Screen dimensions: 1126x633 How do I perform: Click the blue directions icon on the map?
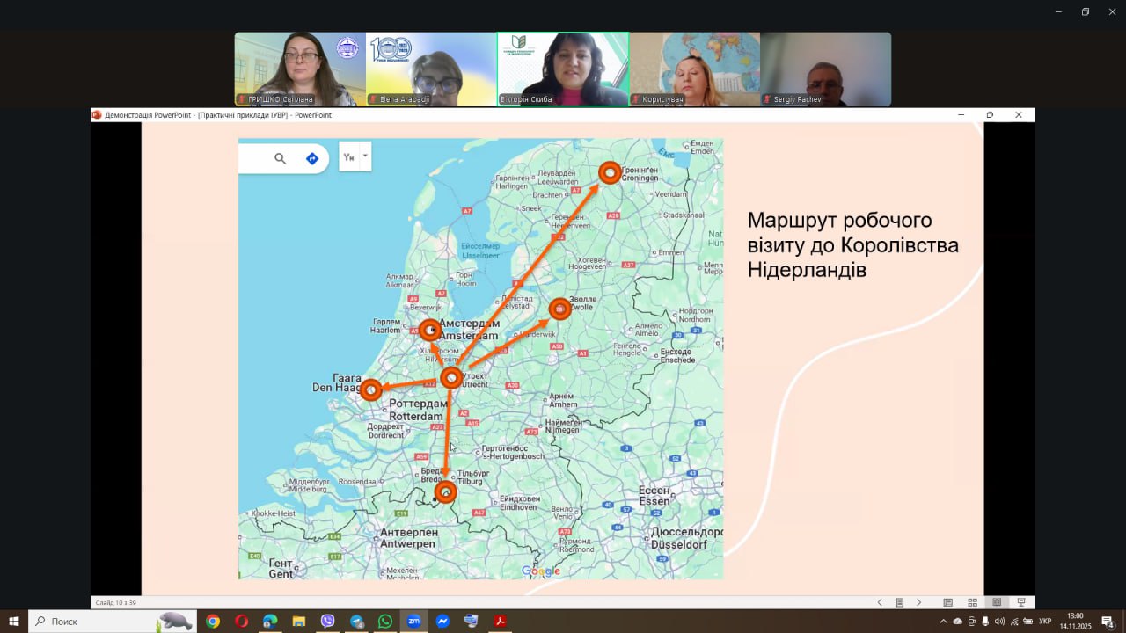click(x=311, y=158)
